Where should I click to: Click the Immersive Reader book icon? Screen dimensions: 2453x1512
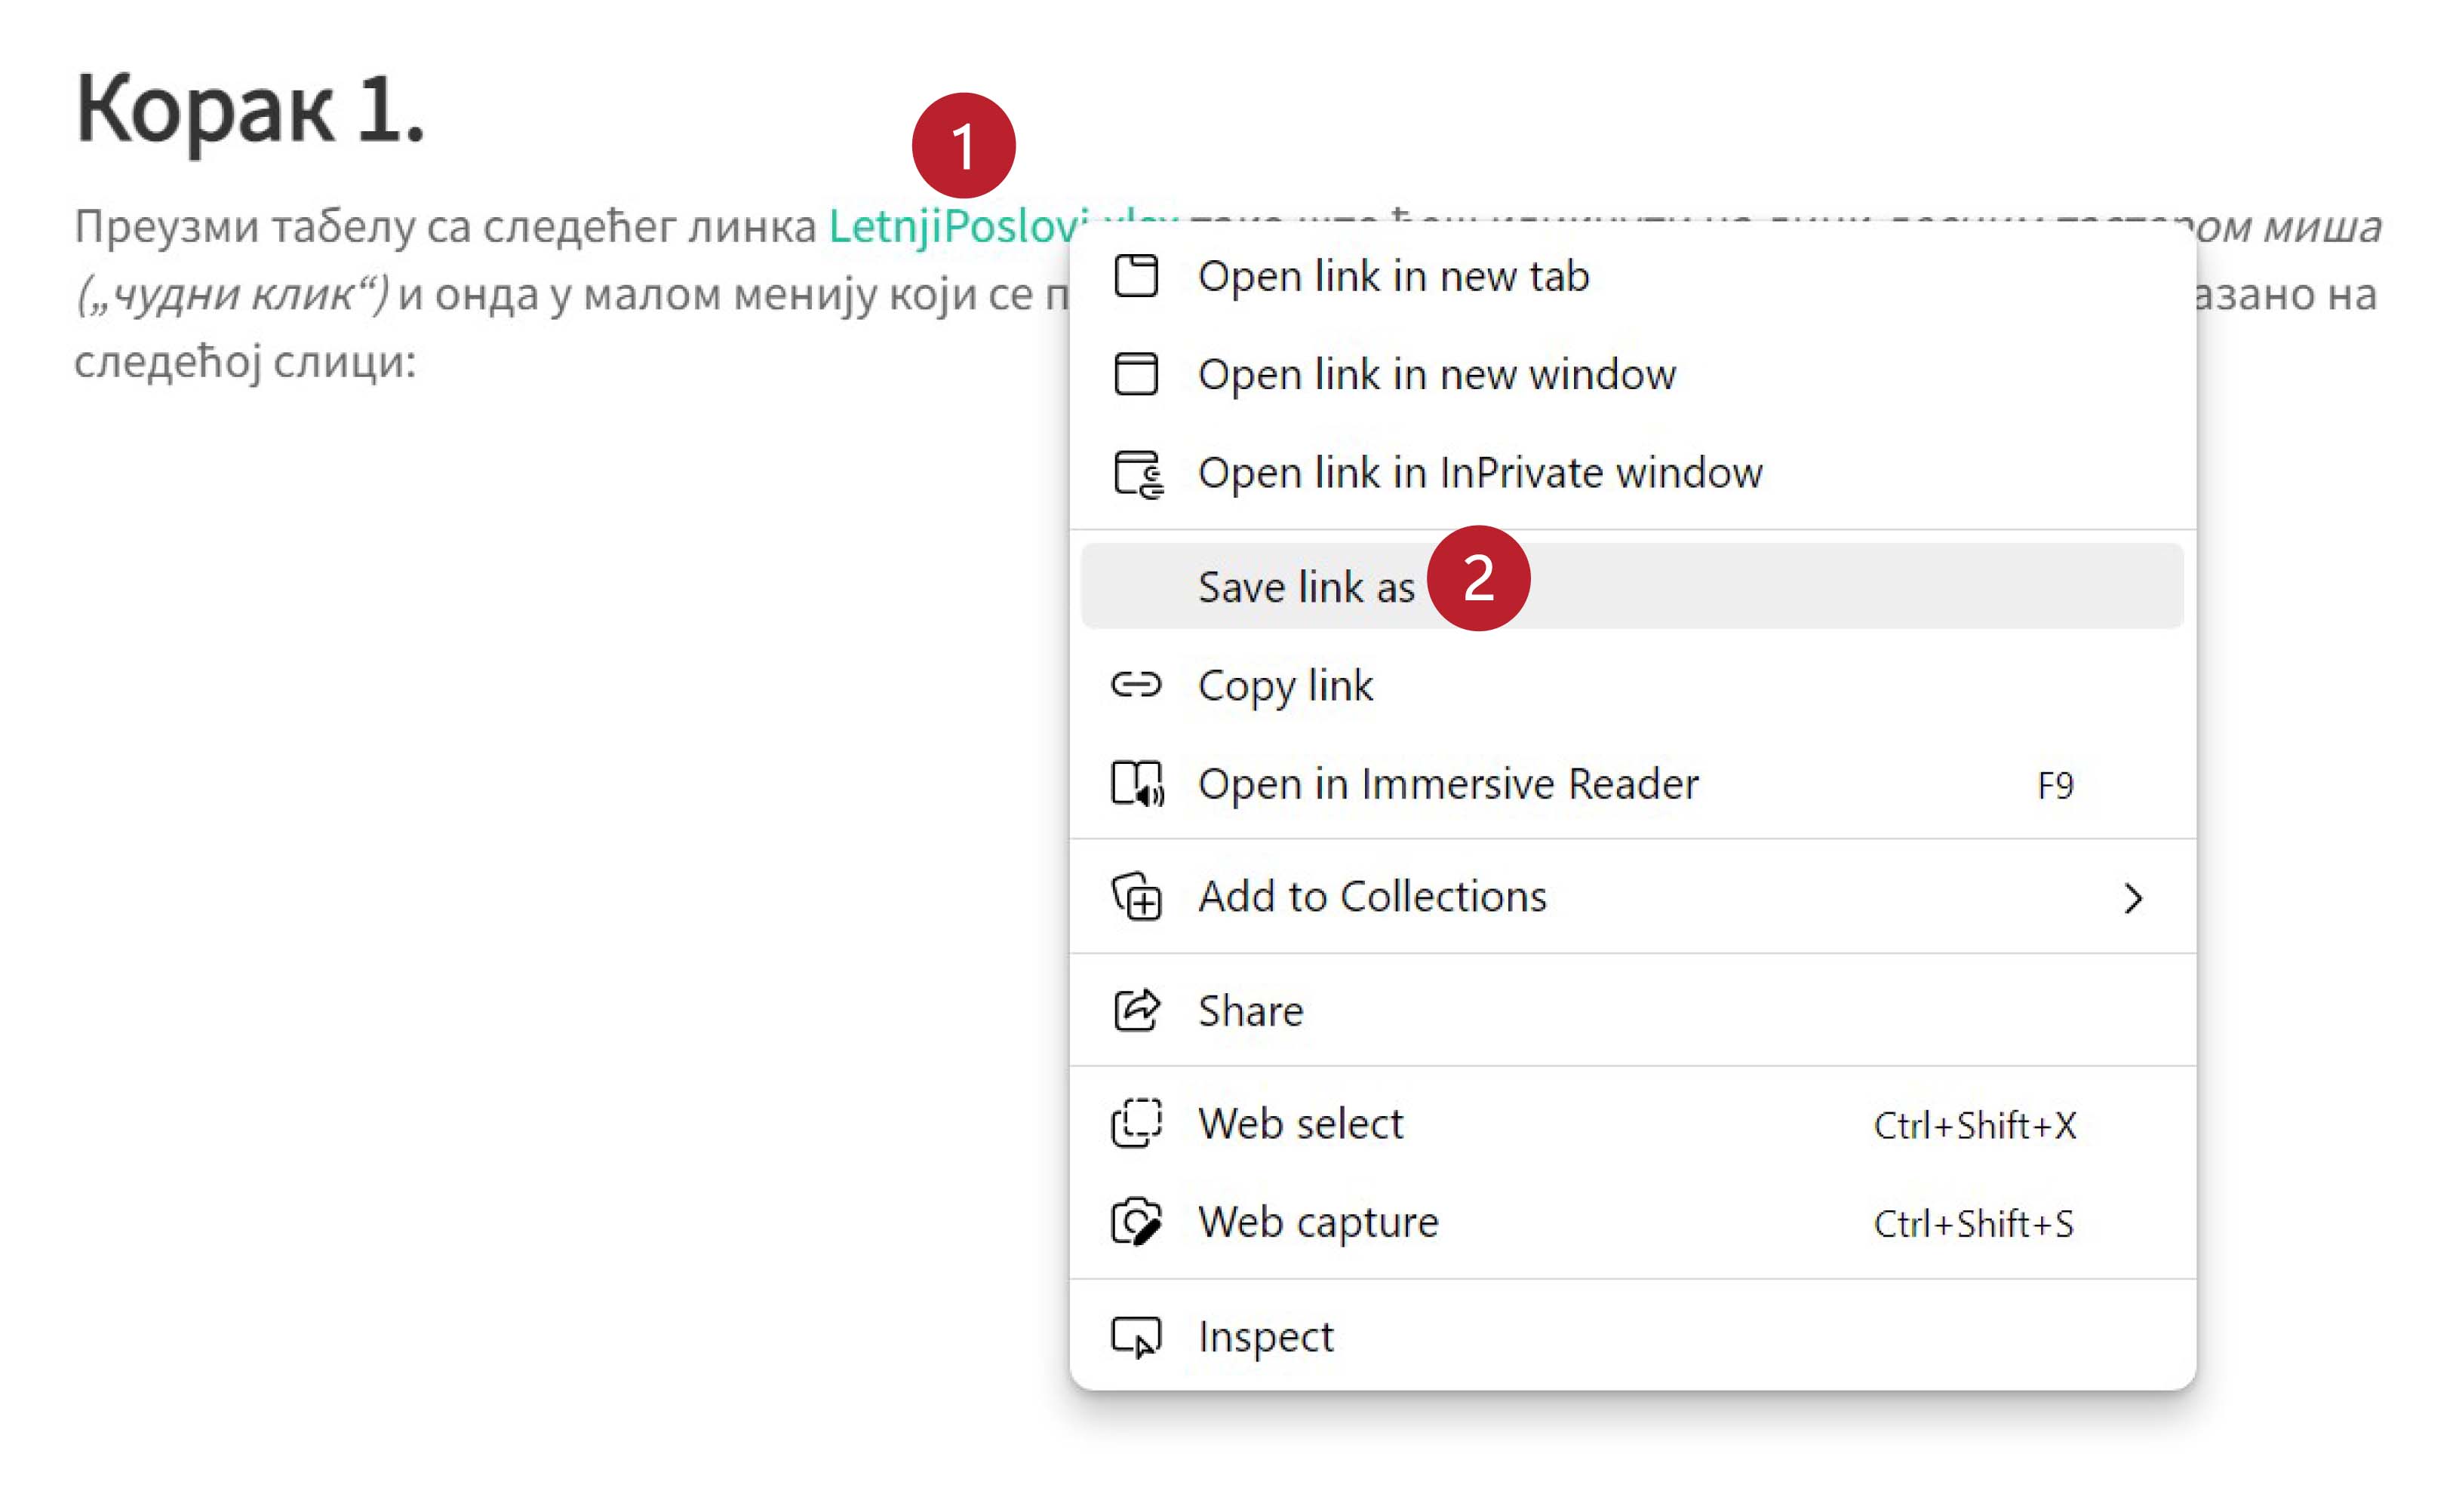tap(1137, 783)
